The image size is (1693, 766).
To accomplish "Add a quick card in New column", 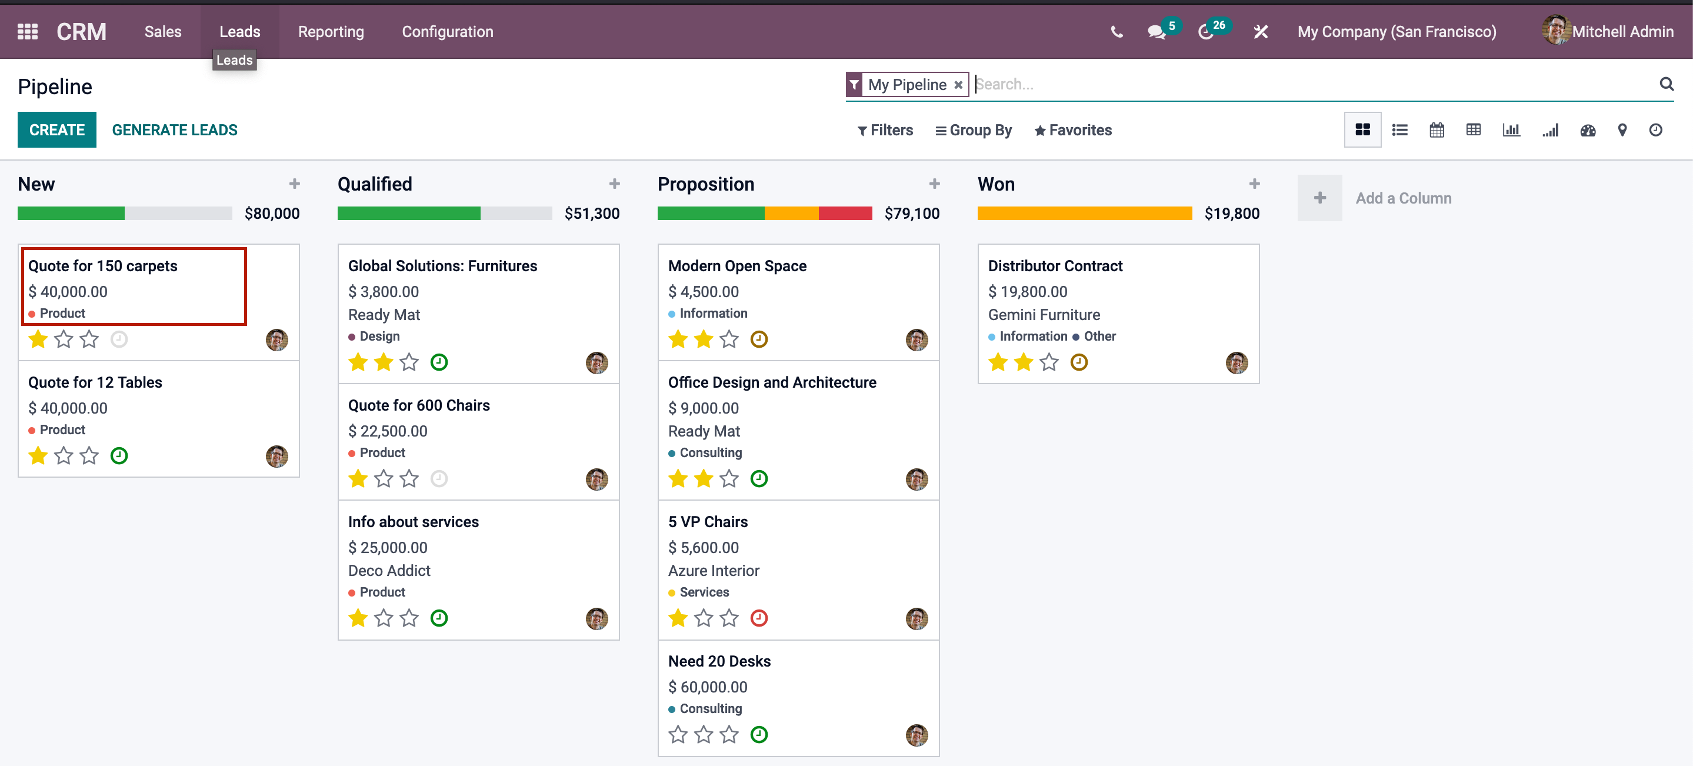I will coord(295,184).
